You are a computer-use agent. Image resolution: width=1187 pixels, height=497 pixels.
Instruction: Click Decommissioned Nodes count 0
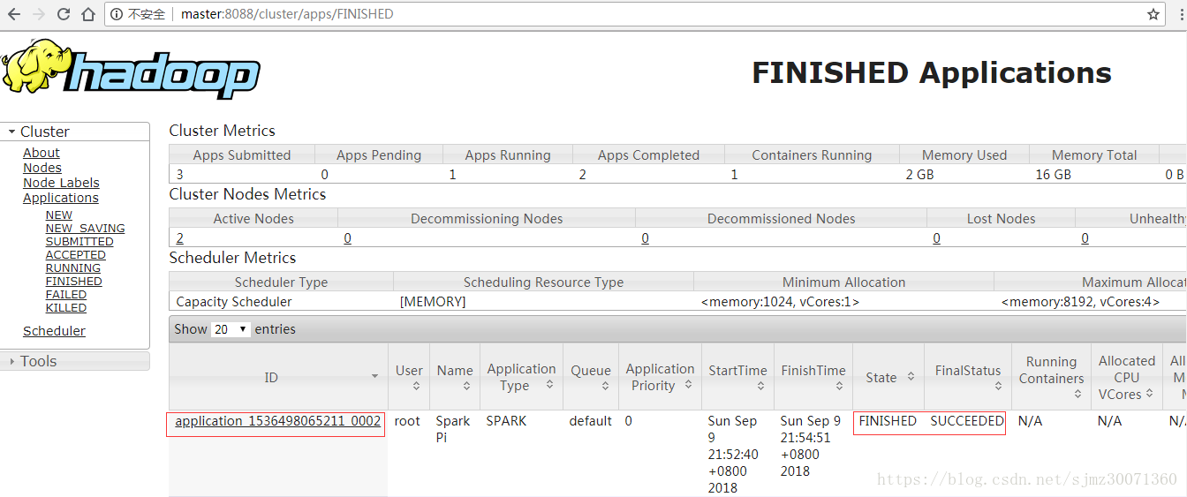tap(645, 238)
